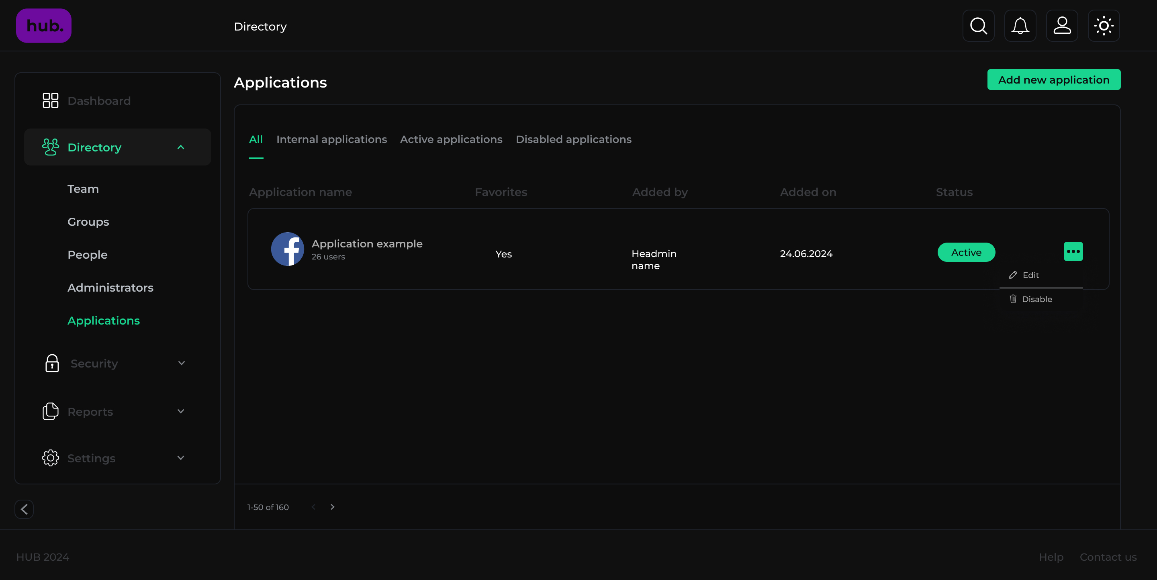Expand the Settings menu chevron
Viewport: 1157px width, 580px height.
coord(180,458)
